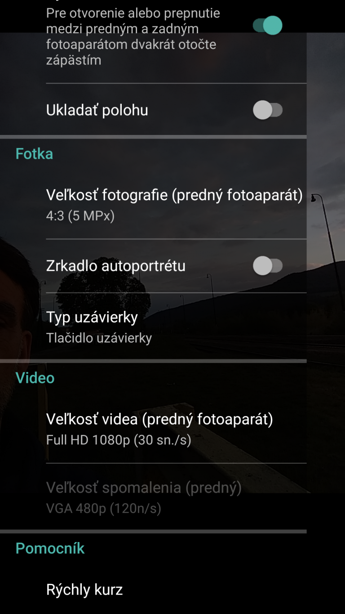Tap the Pomocník section header
Screen dimensions: 345x614
coord(50,548)
